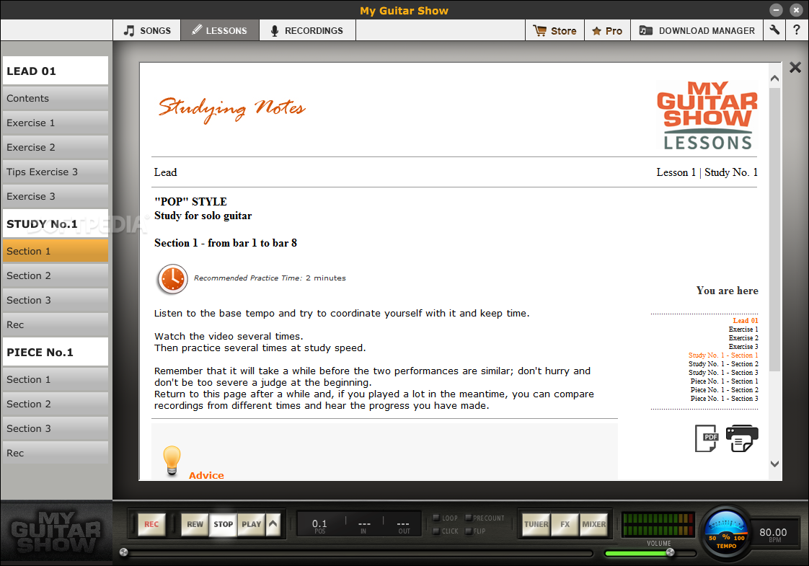Export lesson as PDF icon

706,438
